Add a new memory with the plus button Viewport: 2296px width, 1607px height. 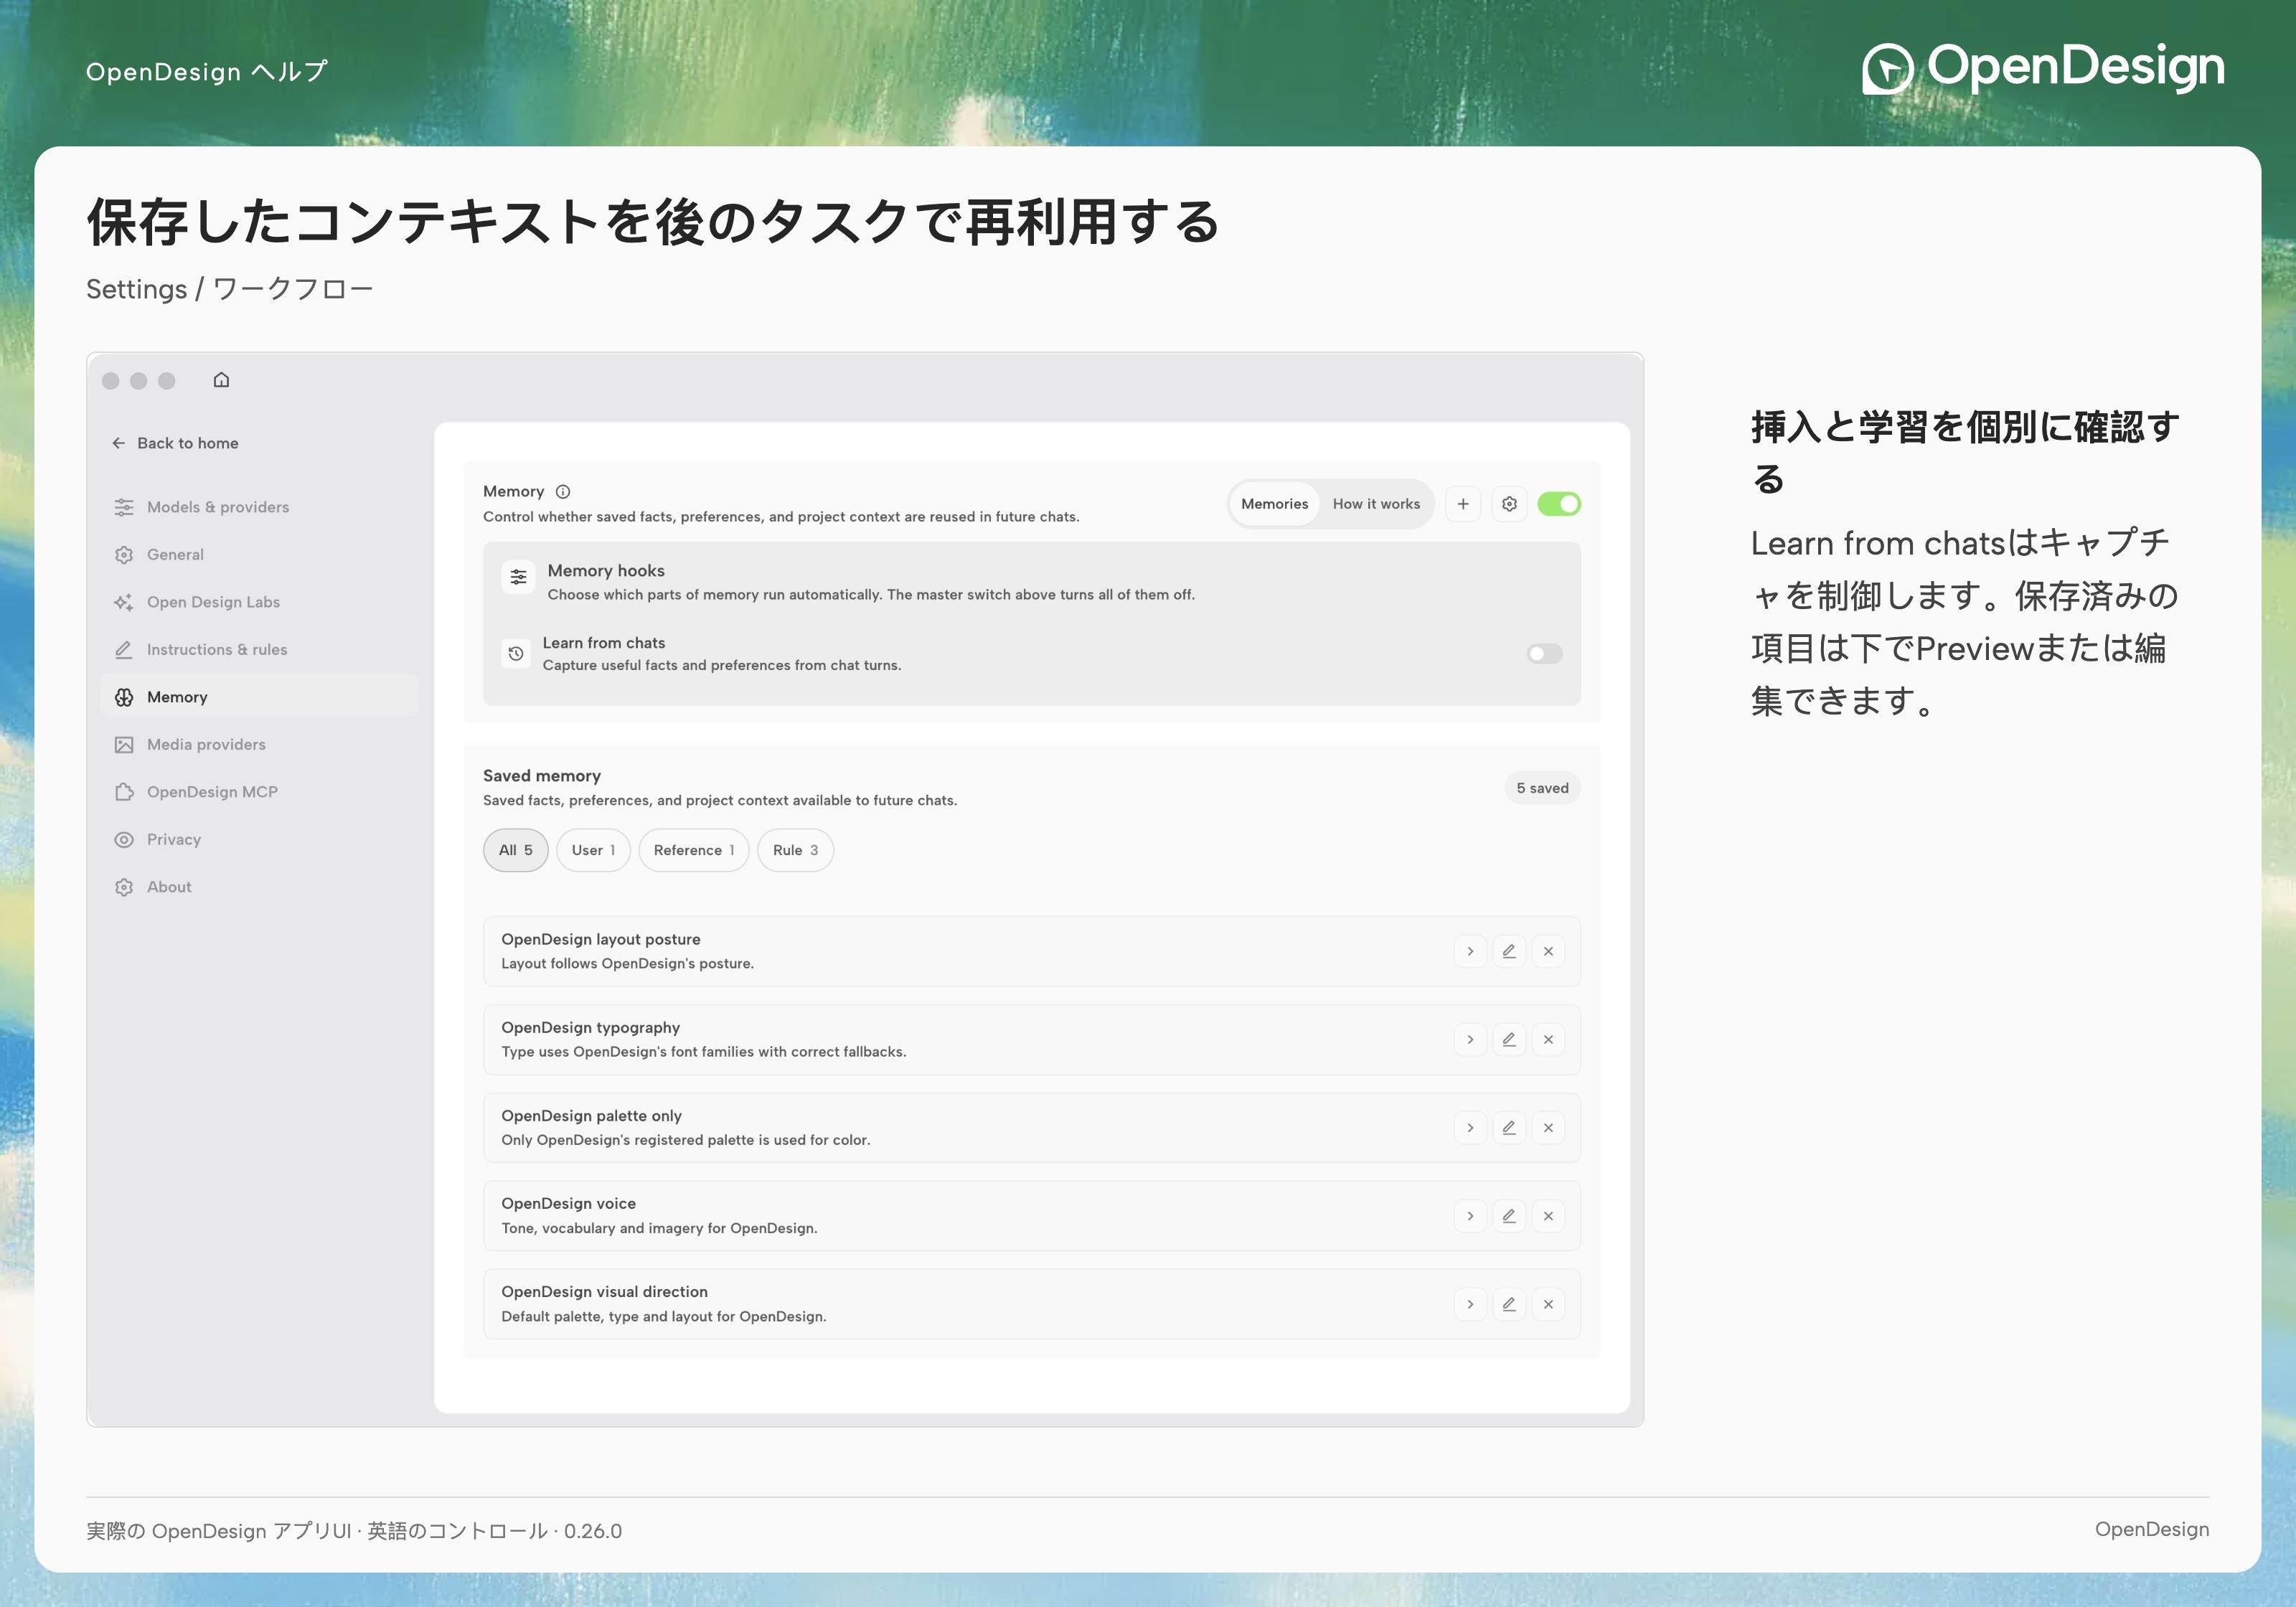click(x=1463, y=504)
